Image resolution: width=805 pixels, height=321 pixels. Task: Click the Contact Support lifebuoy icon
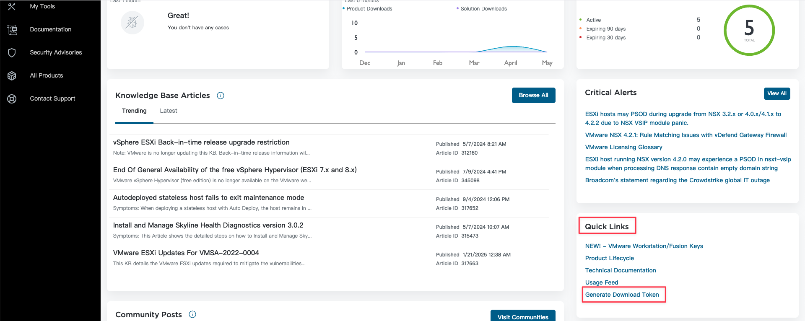pos(12,98)
